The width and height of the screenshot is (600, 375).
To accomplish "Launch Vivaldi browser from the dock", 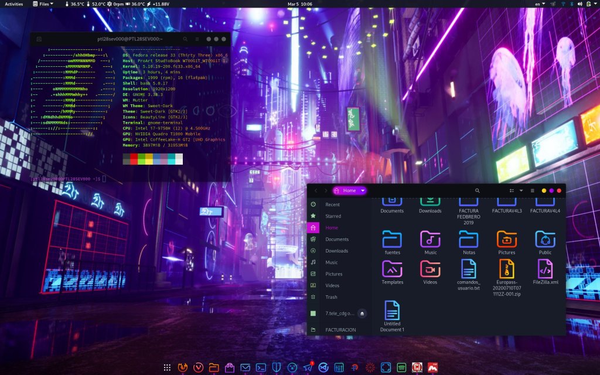I will coord(199,367).
